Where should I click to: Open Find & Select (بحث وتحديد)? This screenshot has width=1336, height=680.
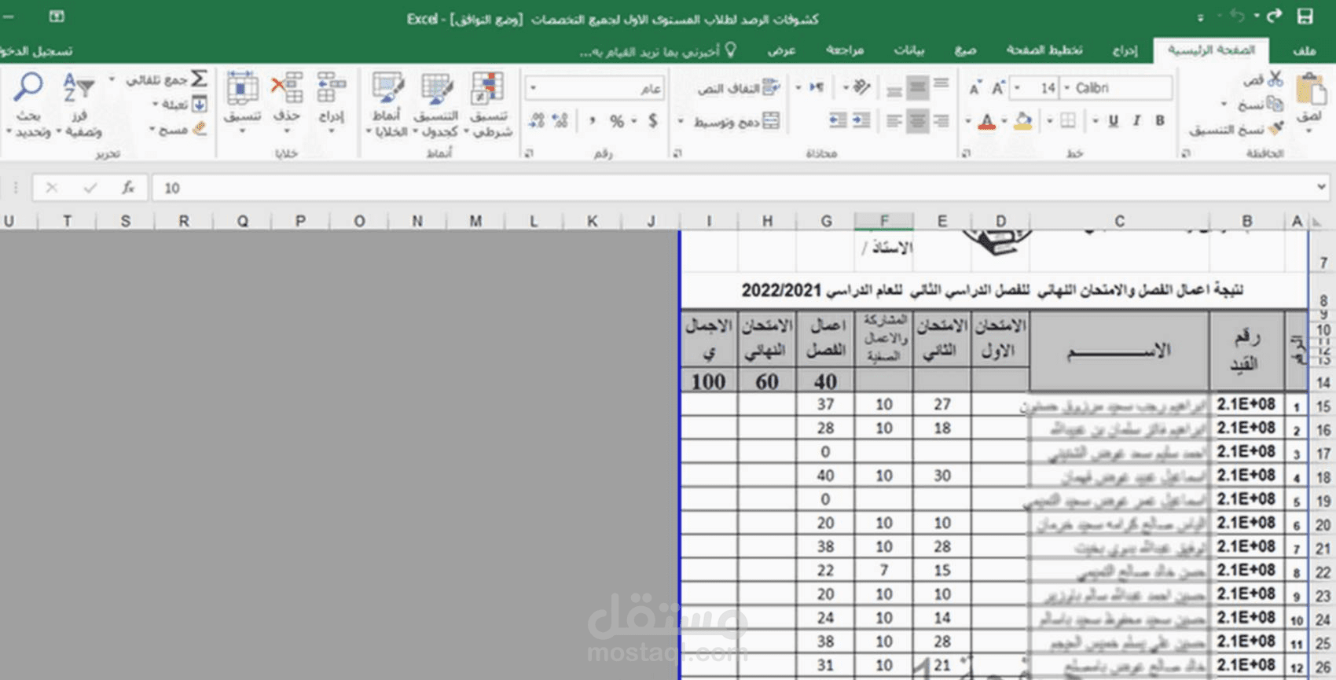(x=28, y=104)
